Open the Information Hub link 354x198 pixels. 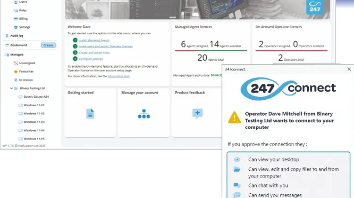pos(119,76)
